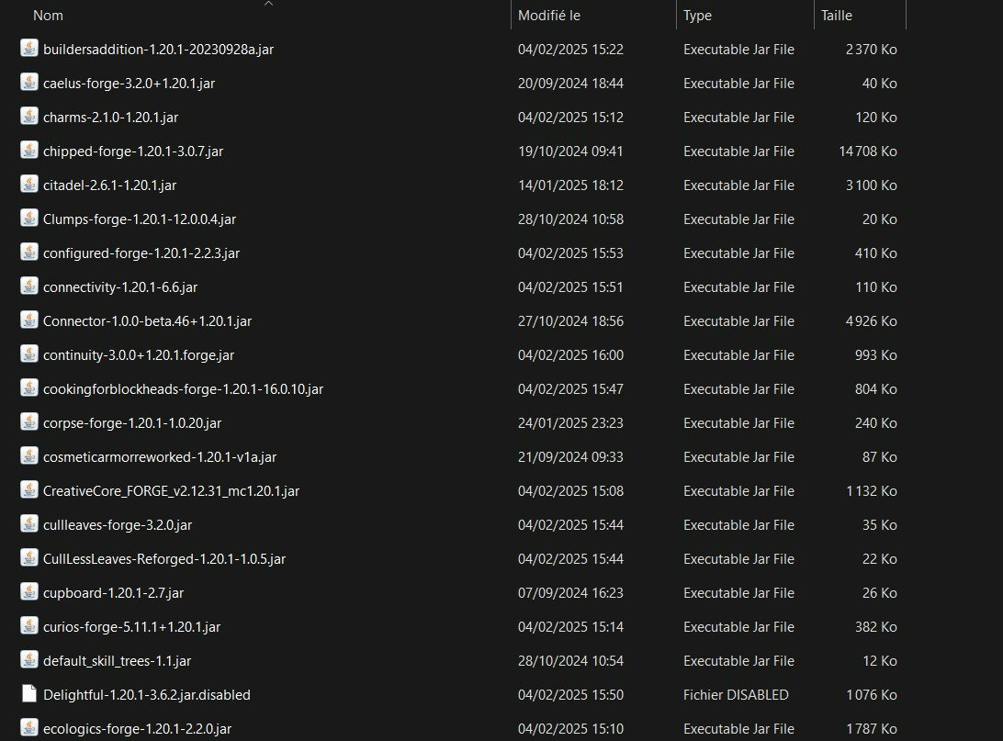The height and width of the screenshot is (741, 1003).
Task: Select file citadel-2.6.1-1.20.1.jar
Action: tap(109, 185)
